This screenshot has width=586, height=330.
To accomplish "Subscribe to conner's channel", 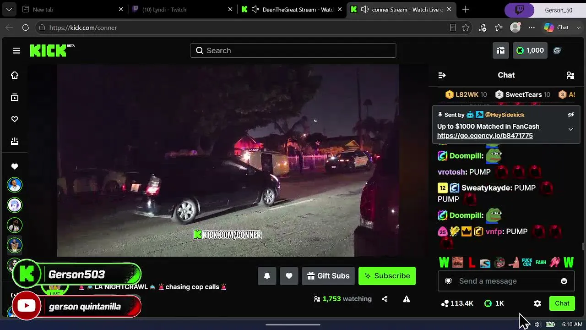I will (387, 276).
